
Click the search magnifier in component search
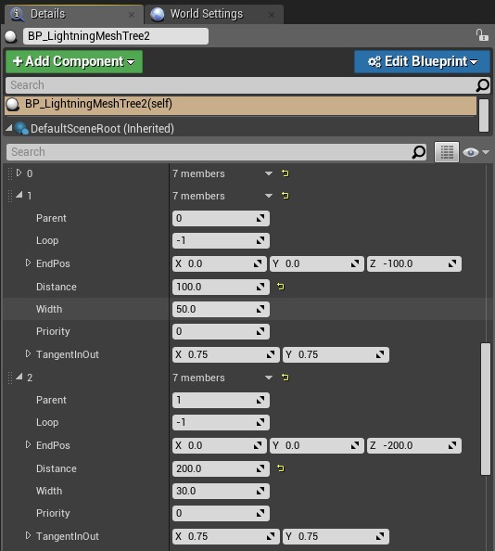[x=483, y=85]
